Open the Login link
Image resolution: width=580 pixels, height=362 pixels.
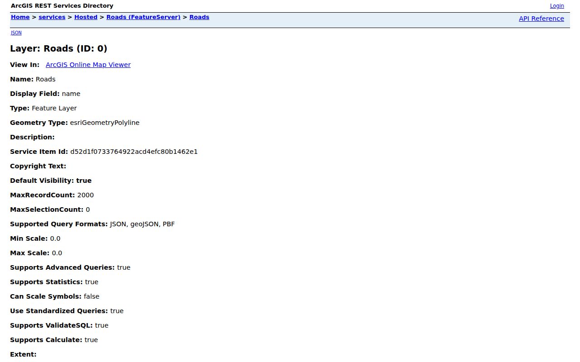coord(557,6)
